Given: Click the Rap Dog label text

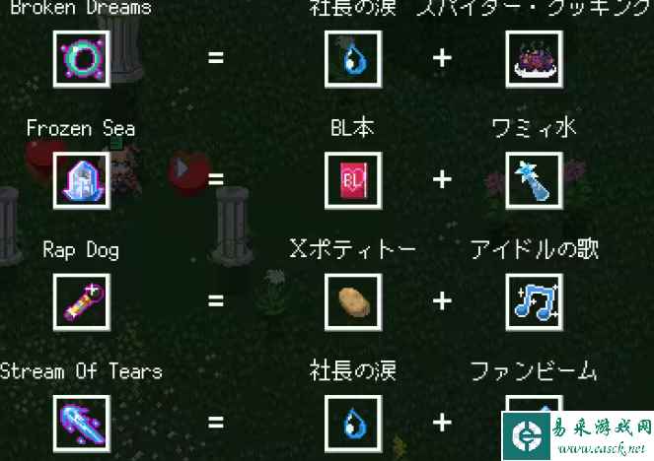Looking at the screenshot, I should click(81, 250).
